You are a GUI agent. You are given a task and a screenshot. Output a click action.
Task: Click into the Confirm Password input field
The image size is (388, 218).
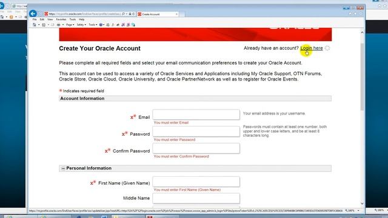[x=196, y=148]
